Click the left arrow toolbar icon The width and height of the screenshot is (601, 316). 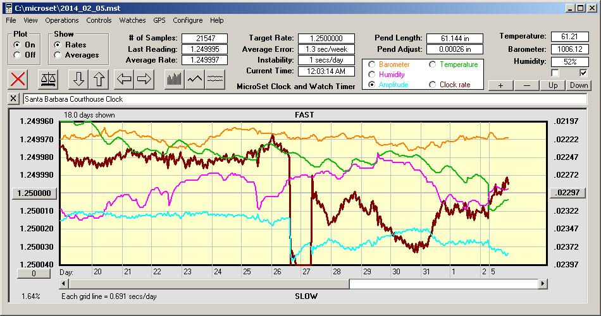click(x=125, y=79)
